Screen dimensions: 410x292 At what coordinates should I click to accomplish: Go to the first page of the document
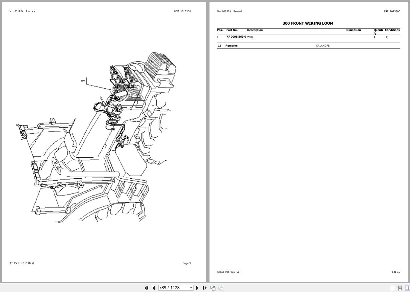[146, 288]
